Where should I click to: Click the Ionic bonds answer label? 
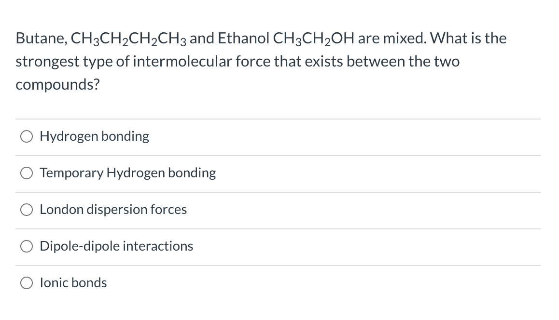(x=73, y=283)
